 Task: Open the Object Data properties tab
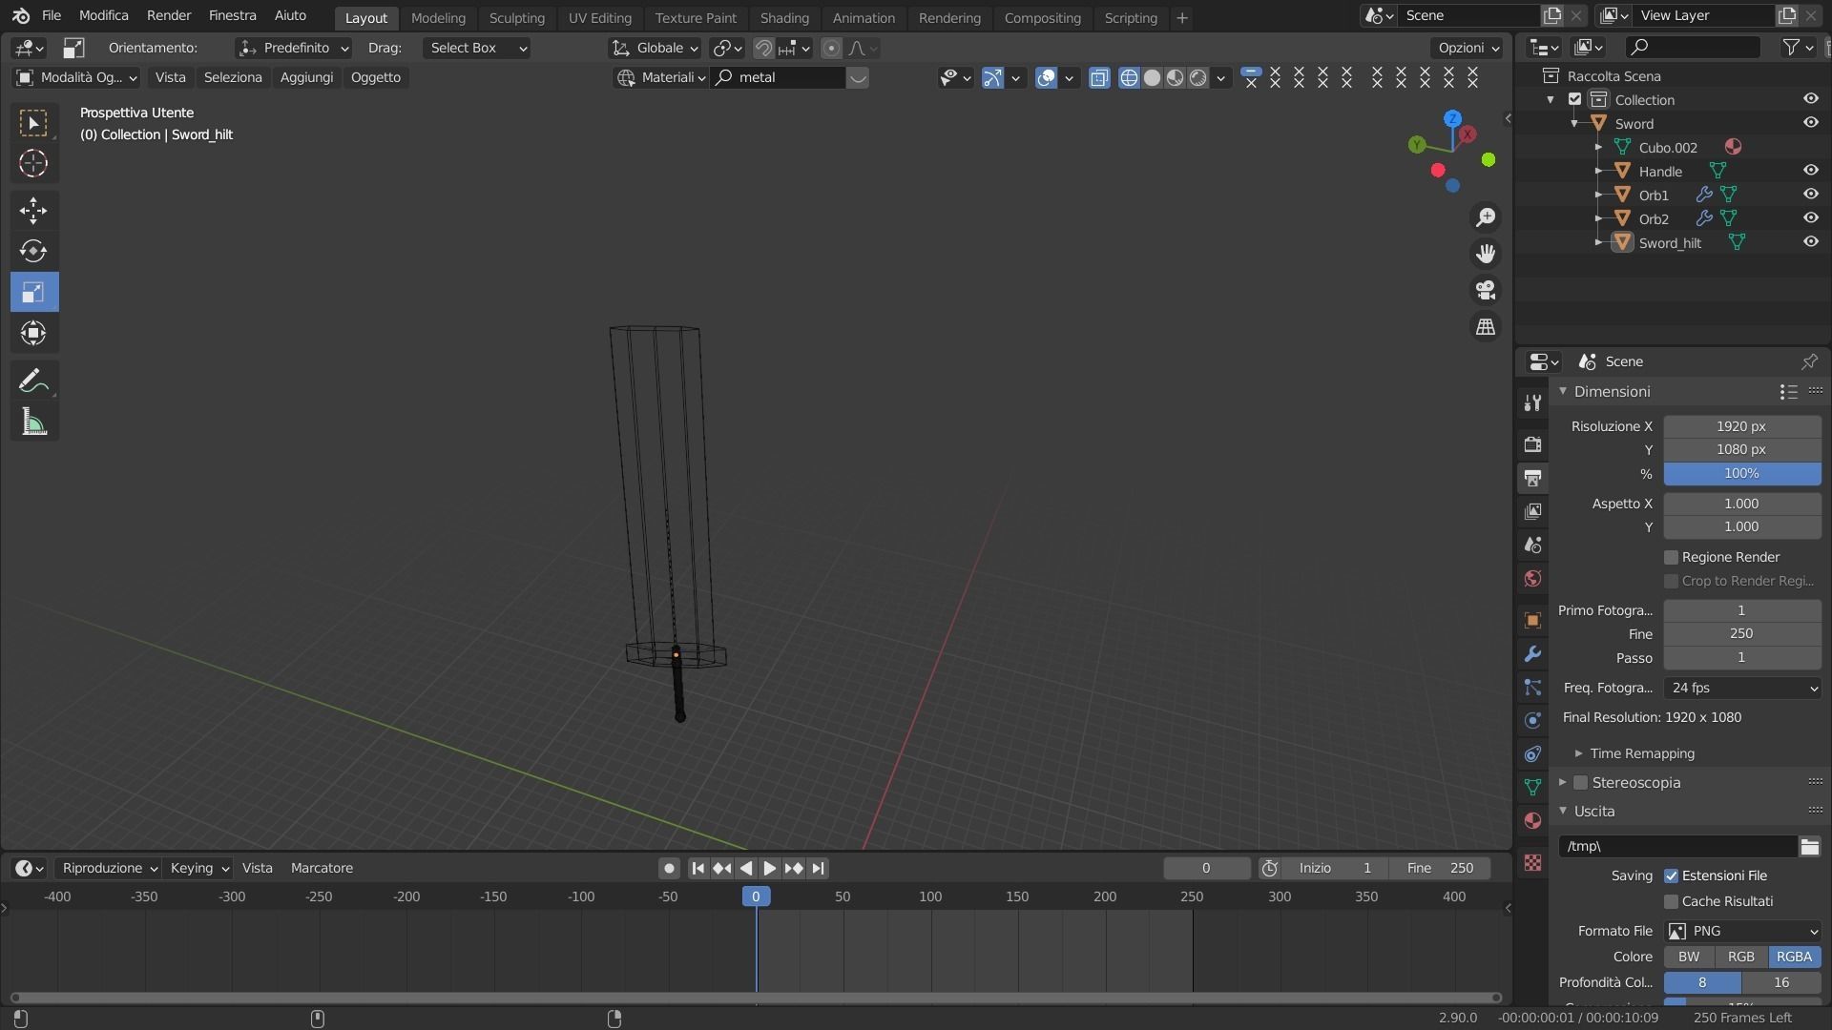pos(1532,787)
